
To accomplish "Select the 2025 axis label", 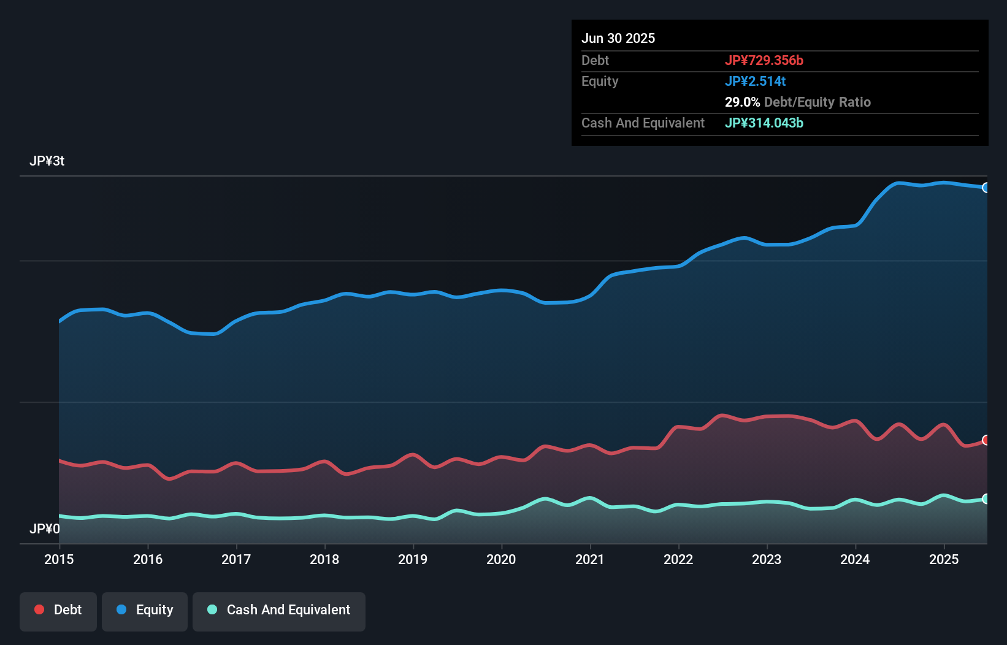I will pos(944,559).
